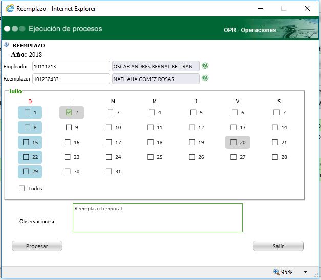Check the day 7 checkbox
The image size is (321, 280).
[276, 112]
